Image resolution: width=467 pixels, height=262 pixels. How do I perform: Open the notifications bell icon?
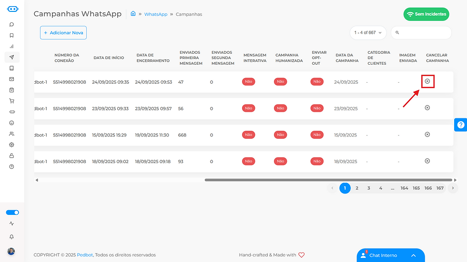(11, 237)
